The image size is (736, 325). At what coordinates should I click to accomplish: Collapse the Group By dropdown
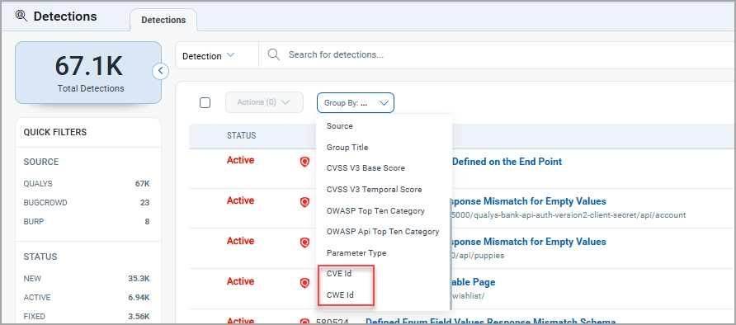click(356, 103)
